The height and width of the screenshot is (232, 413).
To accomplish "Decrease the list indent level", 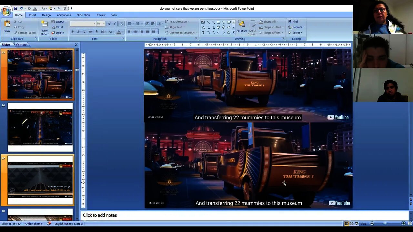I will [x=147, y=24].
